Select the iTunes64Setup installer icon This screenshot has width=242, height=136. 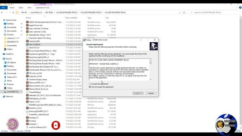click(27, 92)
